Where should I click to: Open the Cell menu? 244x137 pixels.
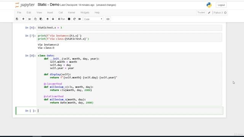point(61,13)
